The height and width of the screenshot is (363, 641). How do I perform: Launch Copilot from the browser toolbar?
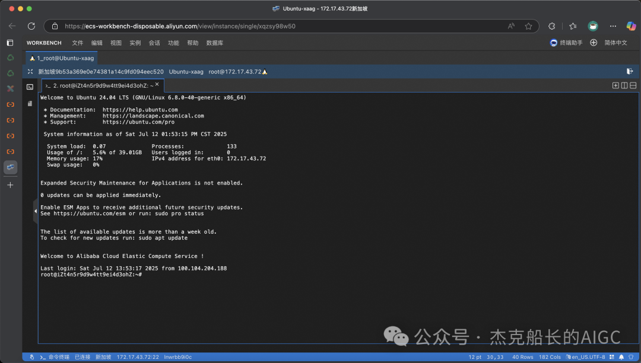coord(631,26)
